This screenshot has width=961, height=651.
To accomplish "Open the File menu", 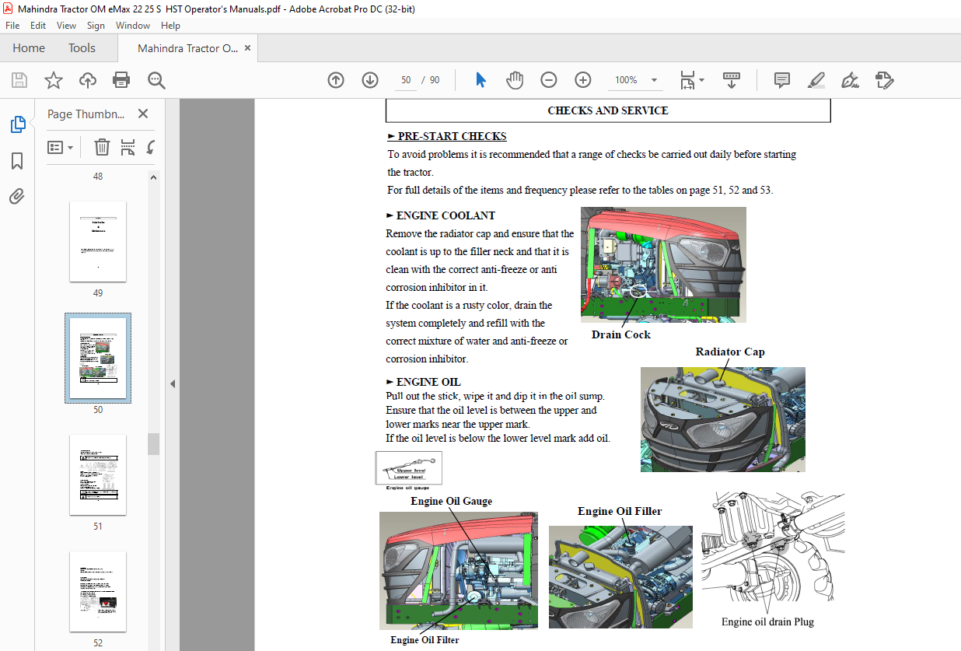I will coord(12,26).
